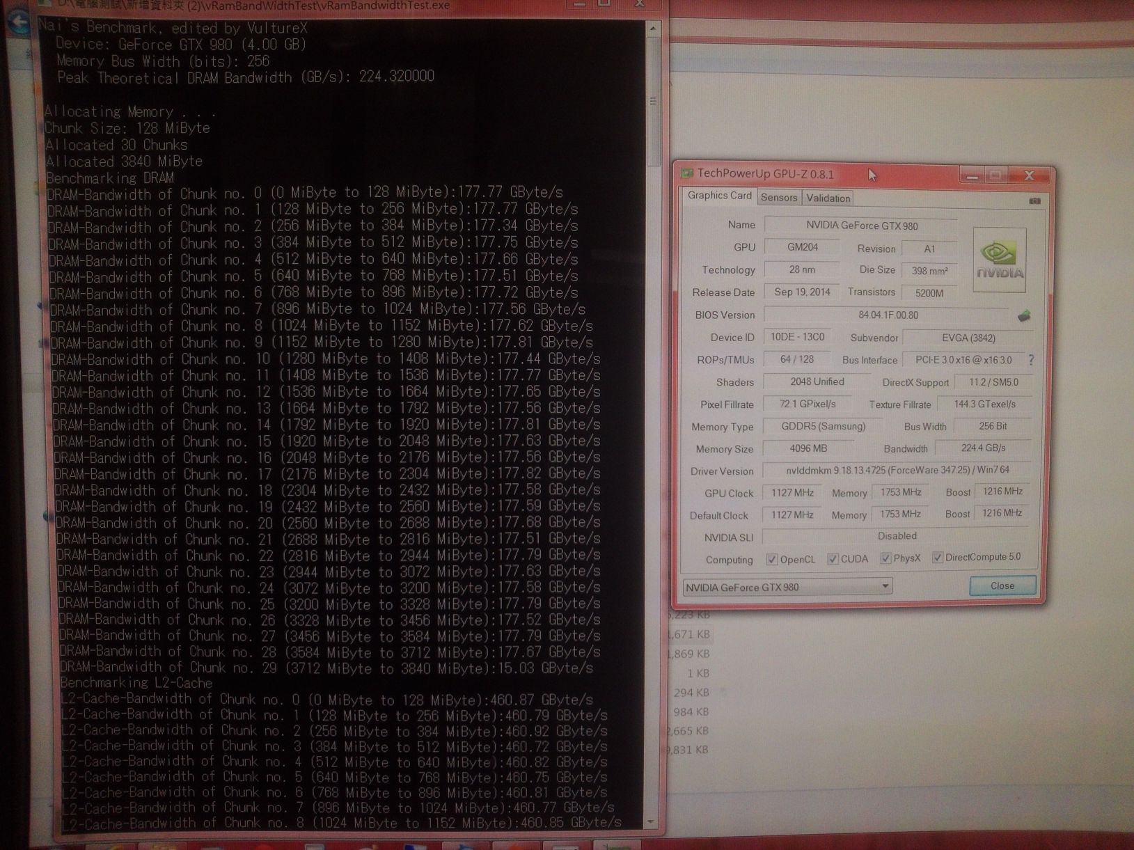Click the GPU-Z screenshot camera icon
Image resolution: width=1134 pixels, height=850 pixels.
tap(1034, 200)
